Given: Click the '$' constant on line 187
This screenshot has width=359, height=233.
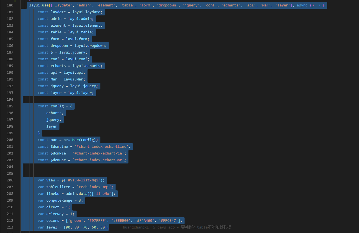Looking at the screenshot, I should click(52, 52).
